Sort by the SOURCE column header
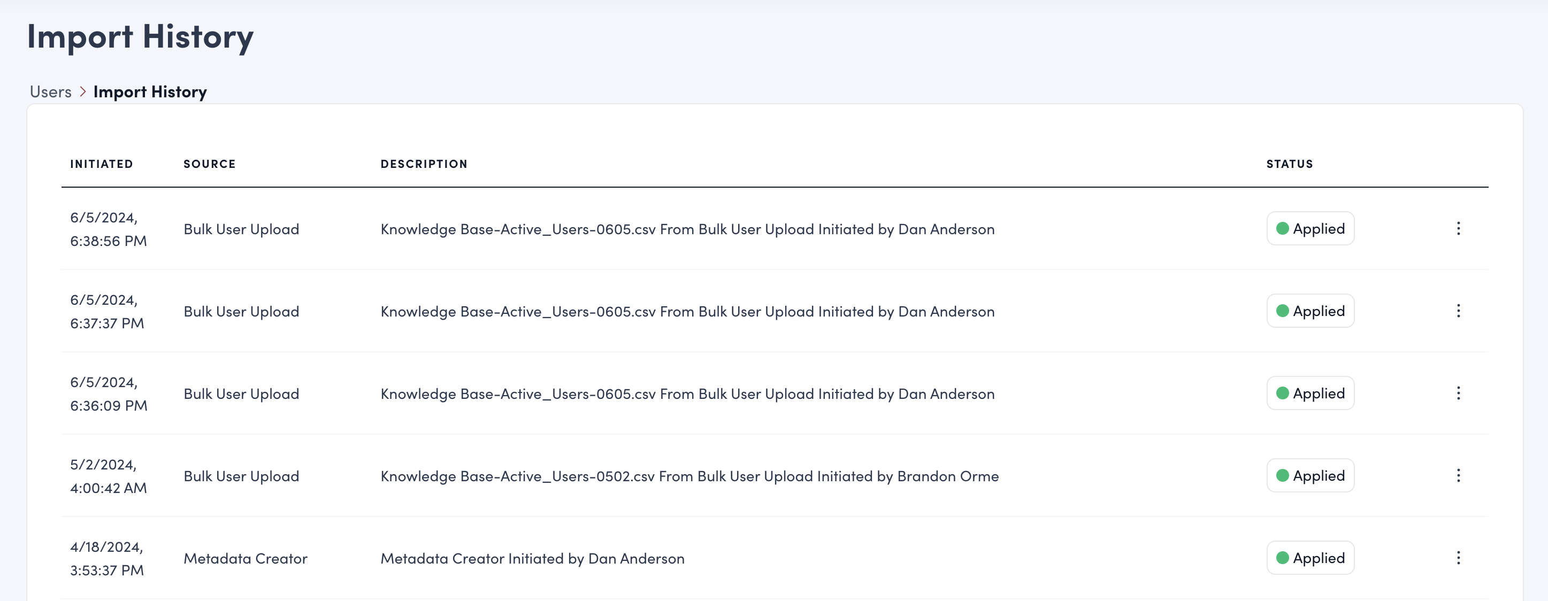This screenshot has width=1548, height=601. tap(209, 164)
